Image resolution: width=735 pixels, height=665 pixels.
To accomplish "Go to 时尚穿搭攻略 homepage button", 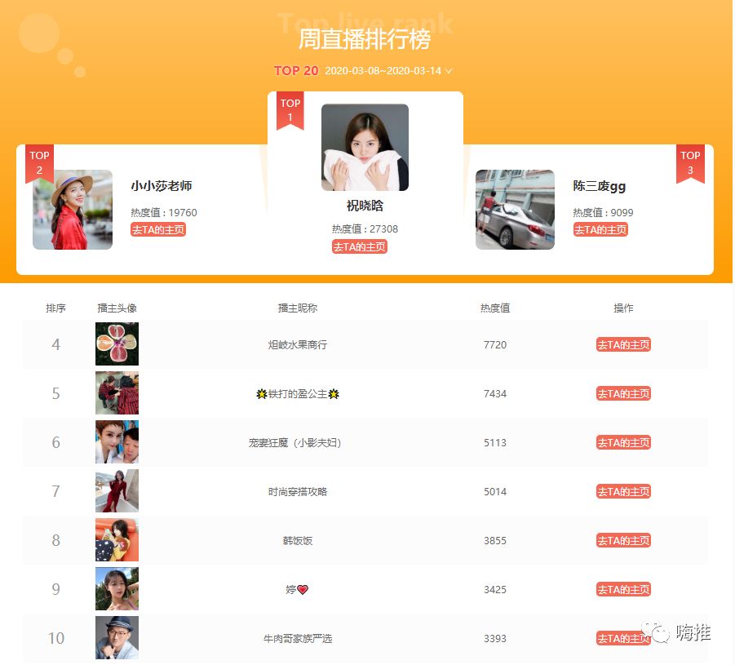I will point(623,492).
